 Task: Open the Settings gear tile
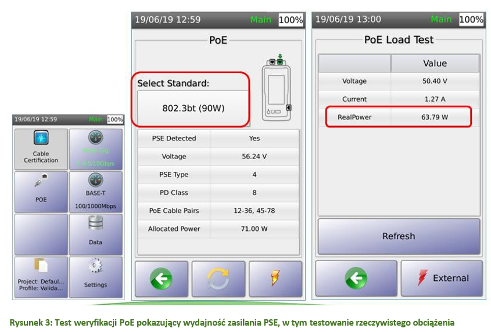[x=95, y=277]
